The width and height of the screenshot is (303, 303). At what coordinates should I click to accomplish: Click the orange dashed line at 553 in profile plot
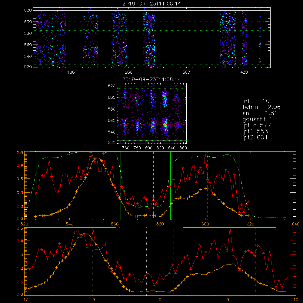[99, 185]
